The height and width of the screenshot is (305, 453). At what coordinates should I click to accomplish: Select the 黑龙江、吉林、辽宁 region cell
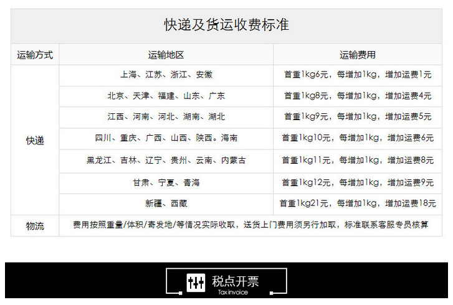166,160
